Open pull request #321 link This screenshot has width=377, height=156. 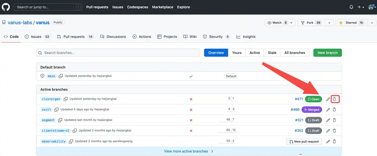[x=299, y=120]
